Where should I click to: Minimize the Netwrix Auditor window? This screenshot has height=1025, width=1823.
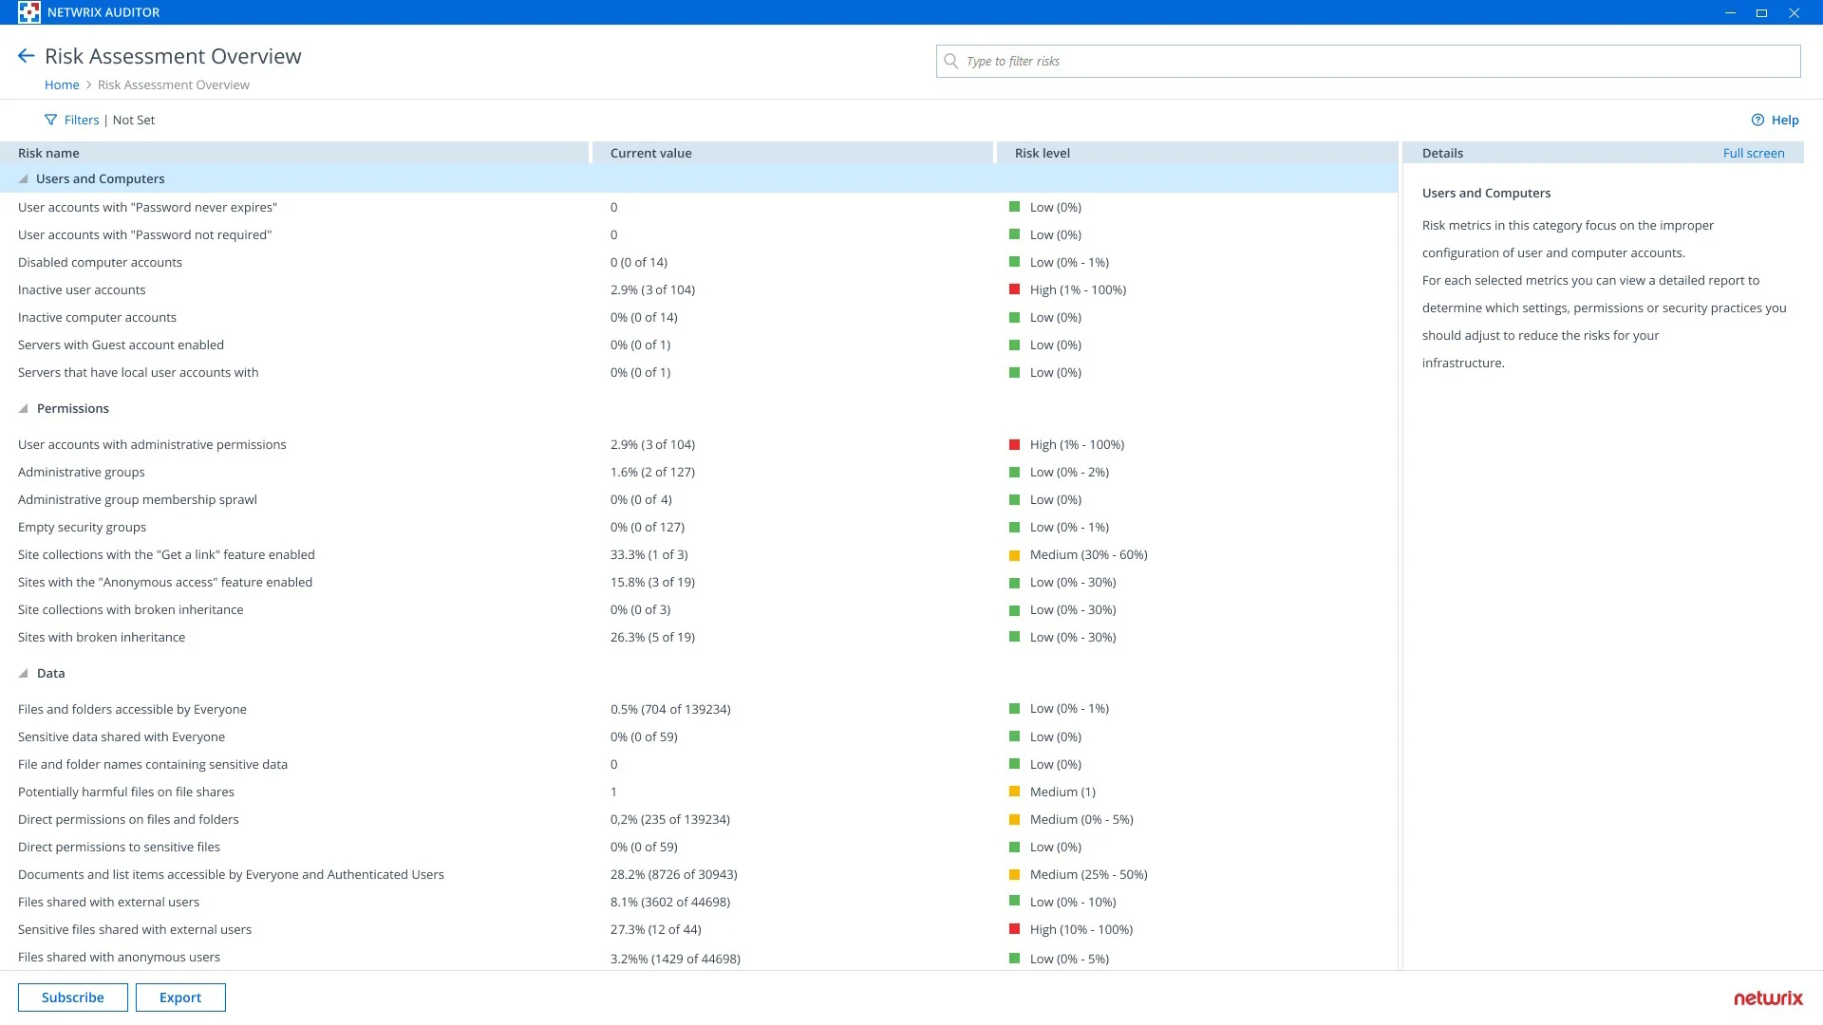point(1730,12)
